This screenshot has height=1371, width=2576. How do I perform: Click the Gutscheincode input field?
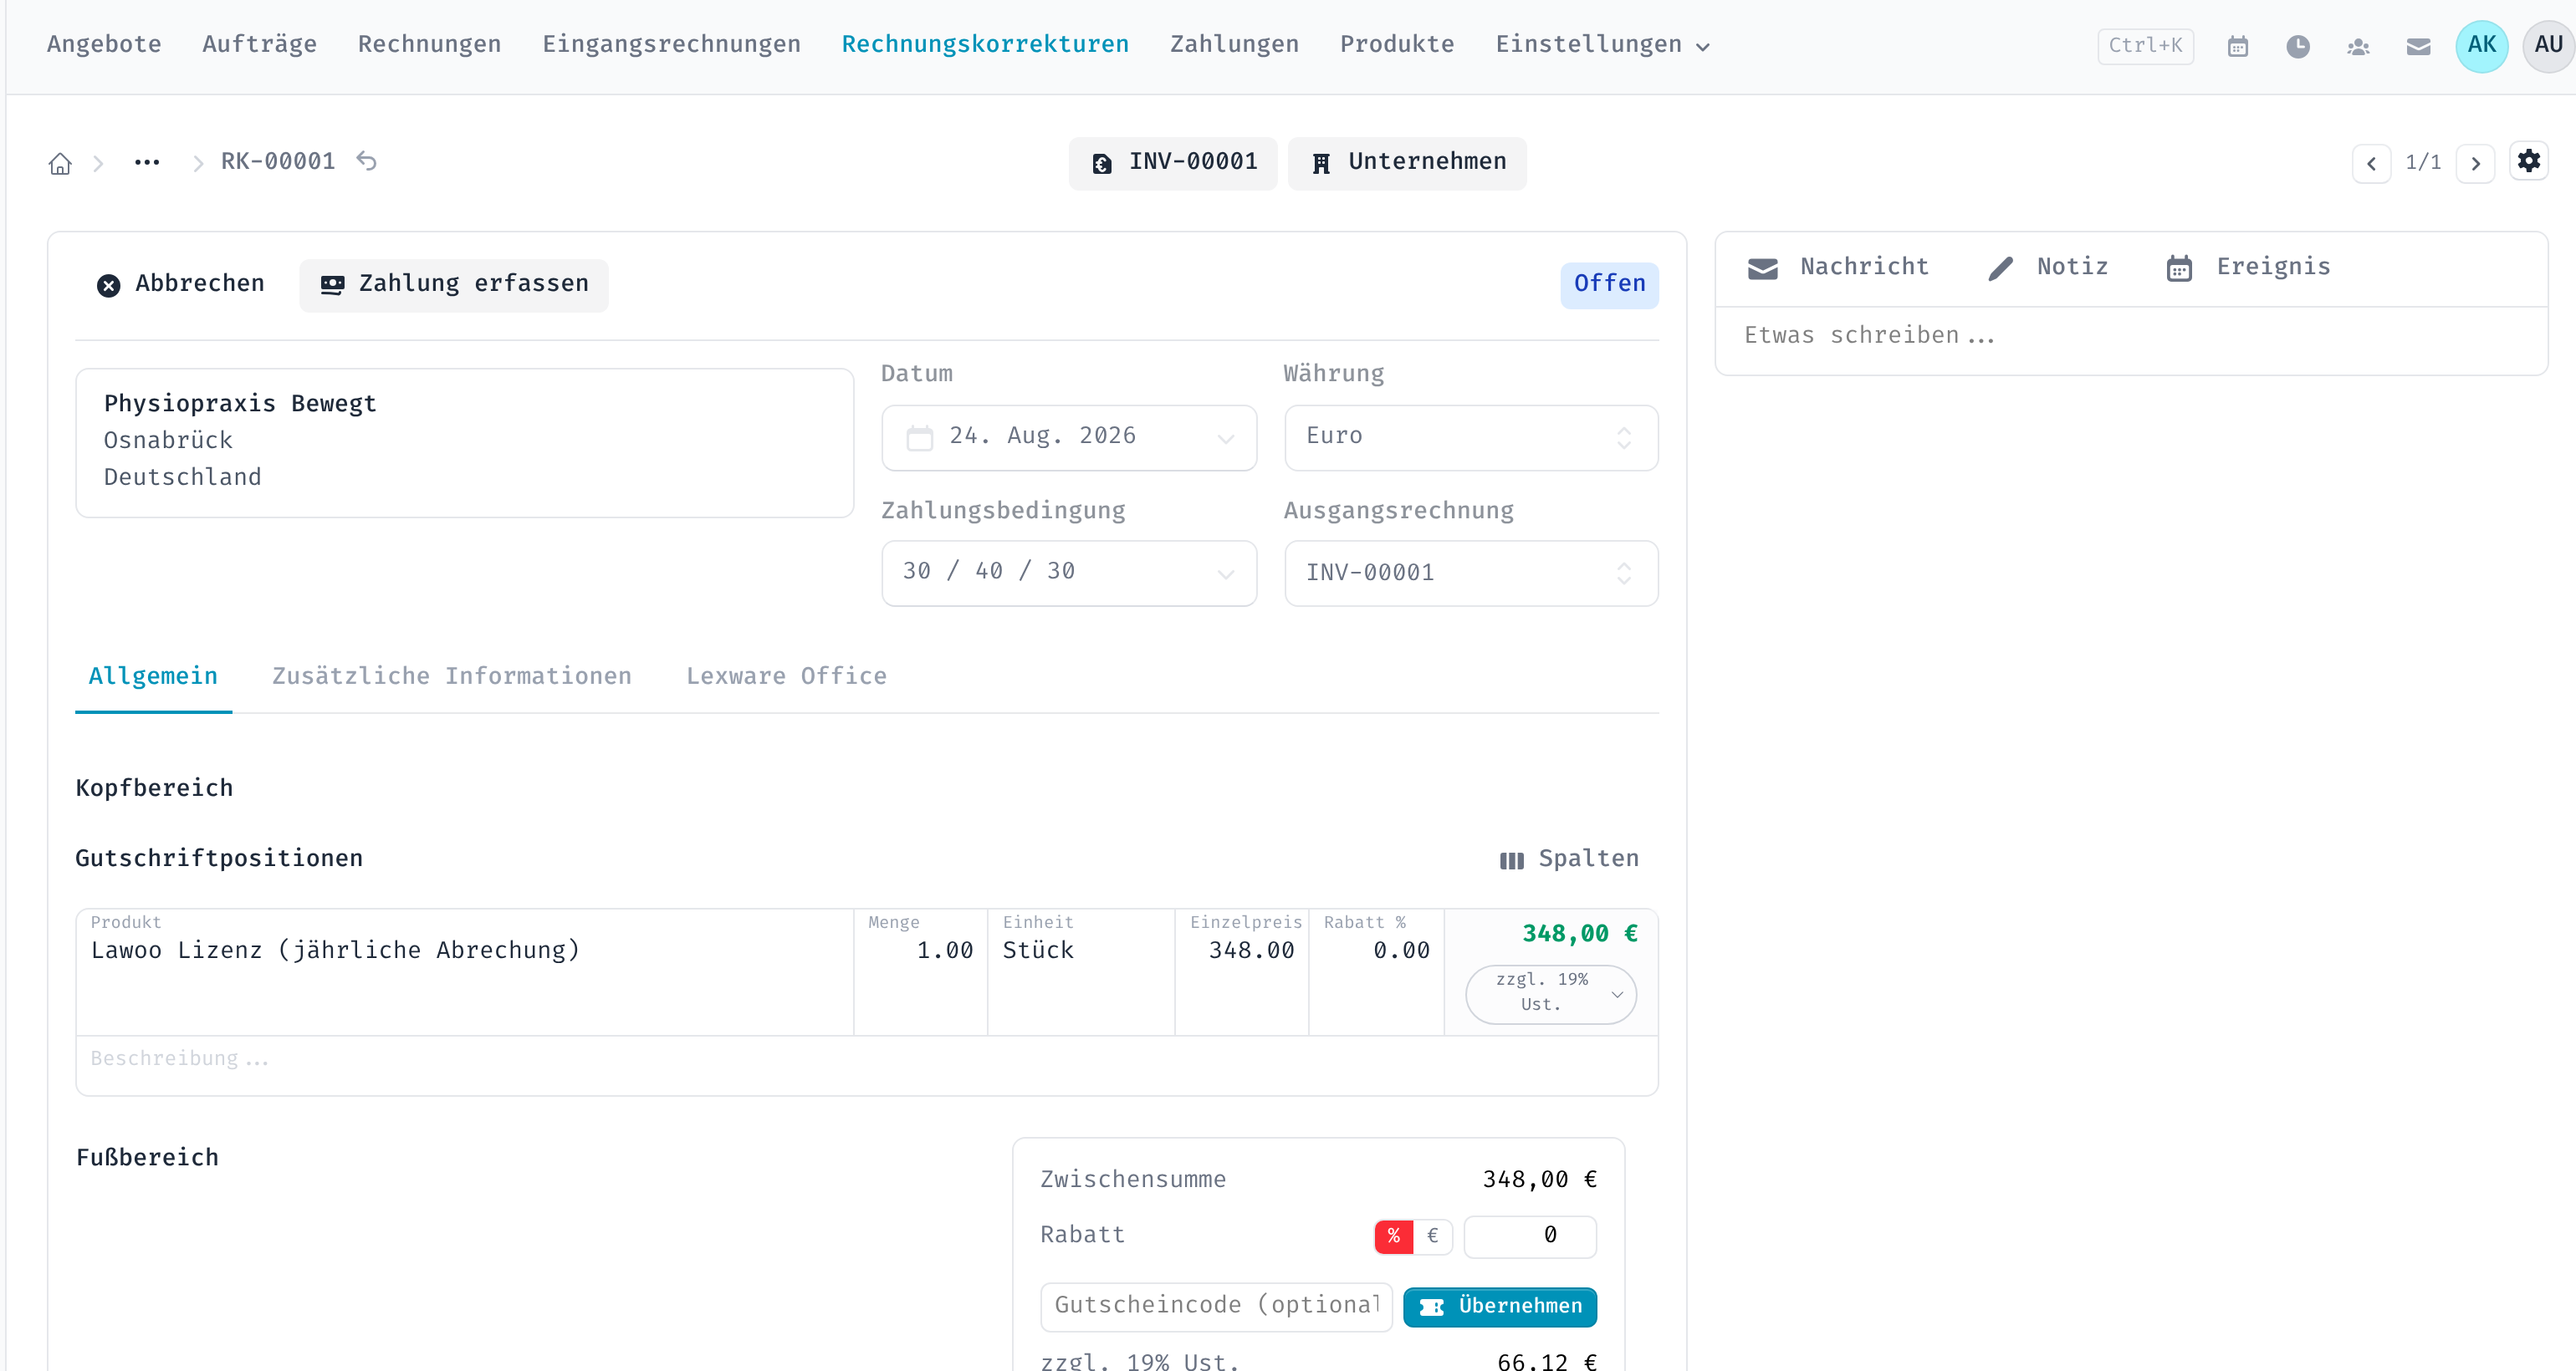coord(1216,1307)
